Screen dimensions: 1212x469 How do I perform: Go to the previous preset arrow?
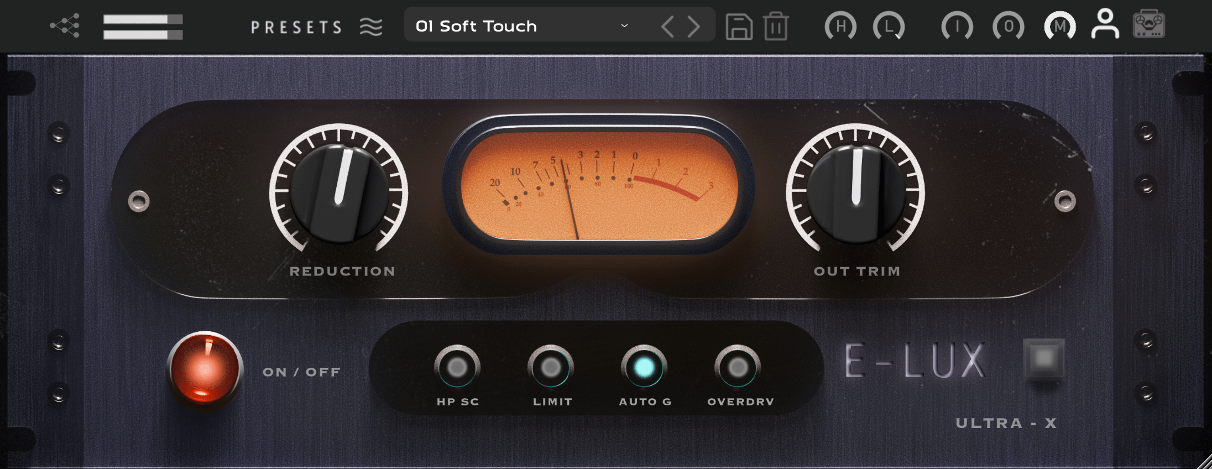[x=668, y=27]
